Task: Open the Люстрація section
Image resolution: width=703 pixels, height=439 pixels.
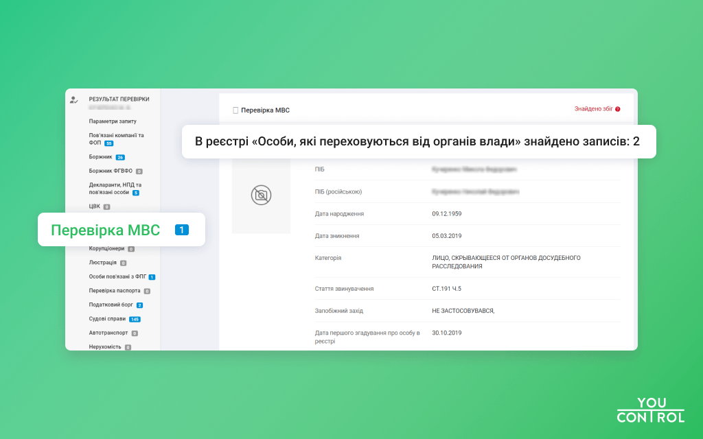Action: [102, 262]
